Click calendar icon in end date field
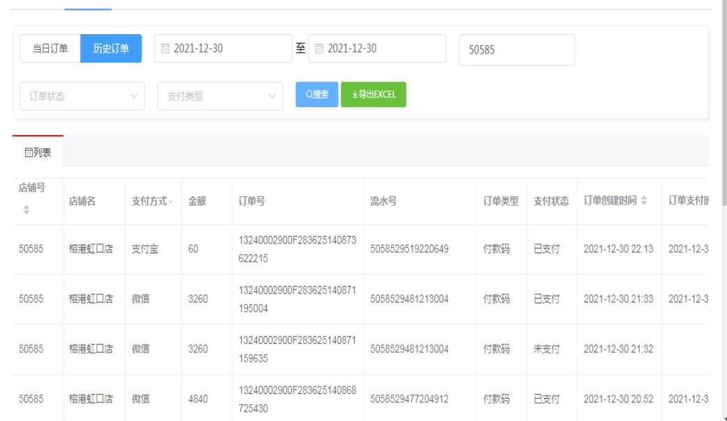The image size is (727, 421). coord(319,49)
